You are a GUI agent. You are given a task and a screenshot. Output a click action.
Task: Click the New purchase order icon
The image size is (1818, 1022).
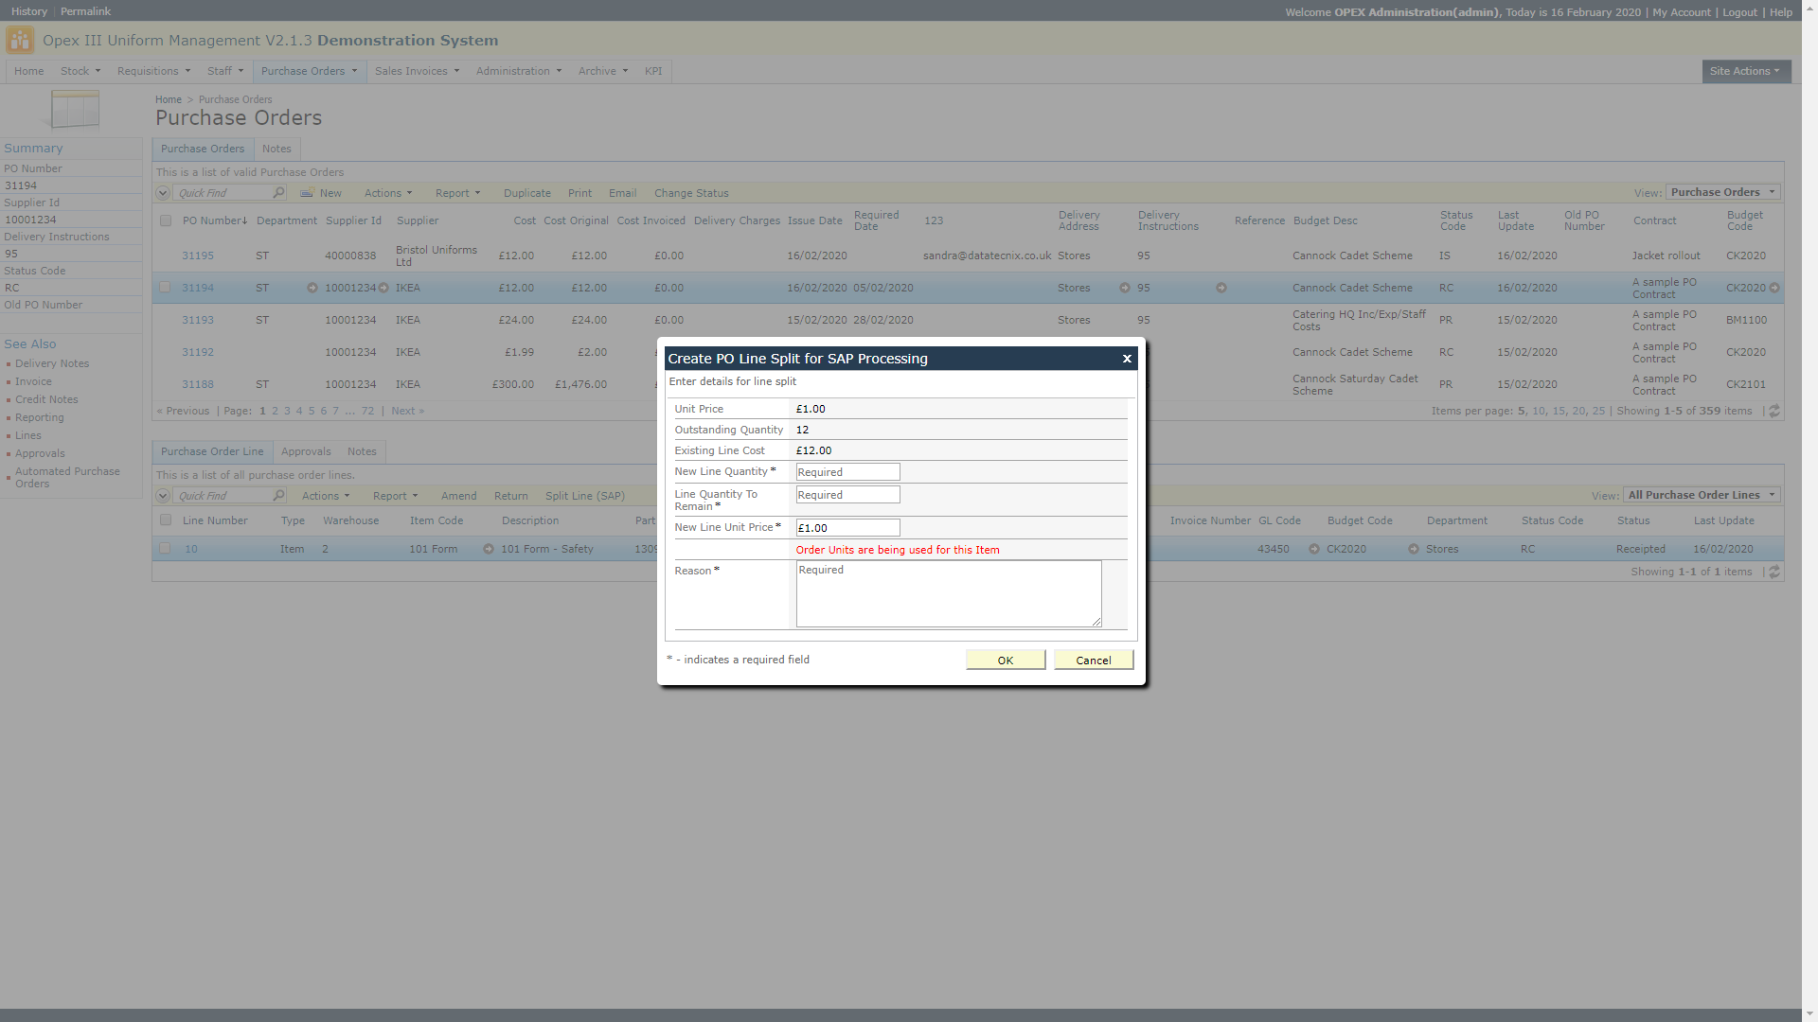click(x=307, y=193)
